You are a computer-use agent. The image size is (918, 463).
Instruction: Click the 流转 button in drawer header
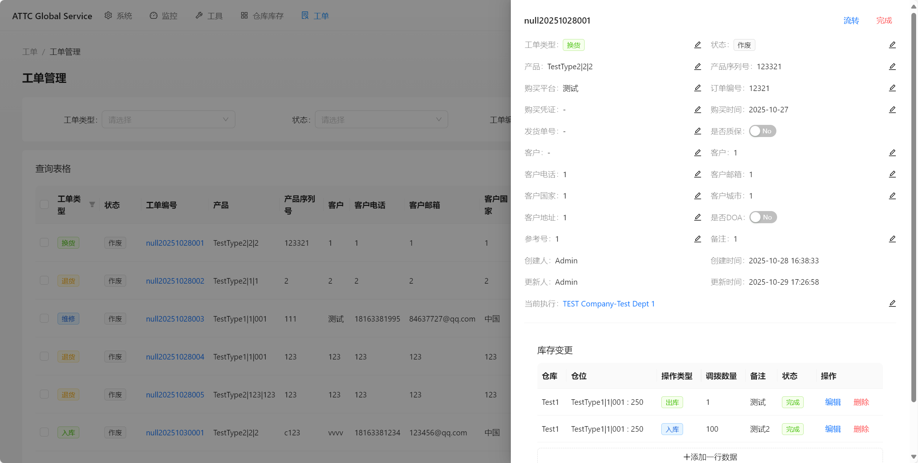(851, 21)
